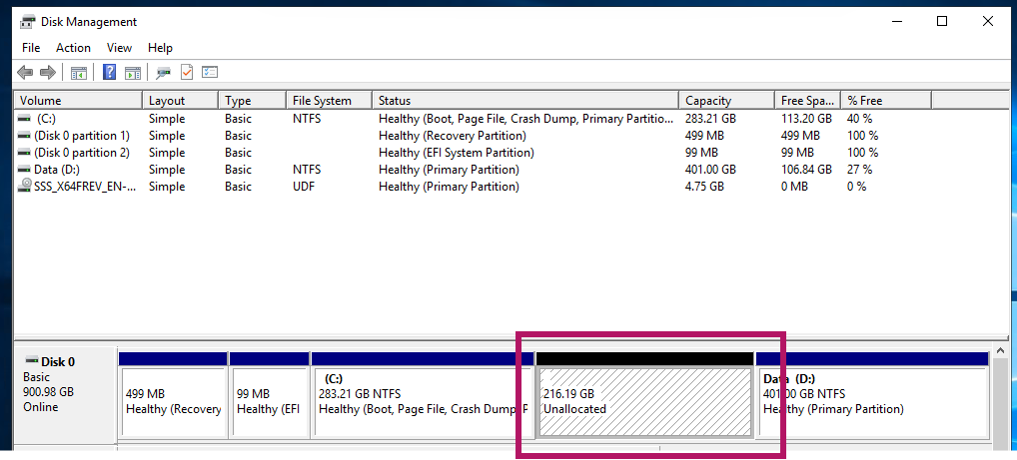1017x460 pixels.
Task: Sort by the Status column header
Action: [x=525, y=101]
